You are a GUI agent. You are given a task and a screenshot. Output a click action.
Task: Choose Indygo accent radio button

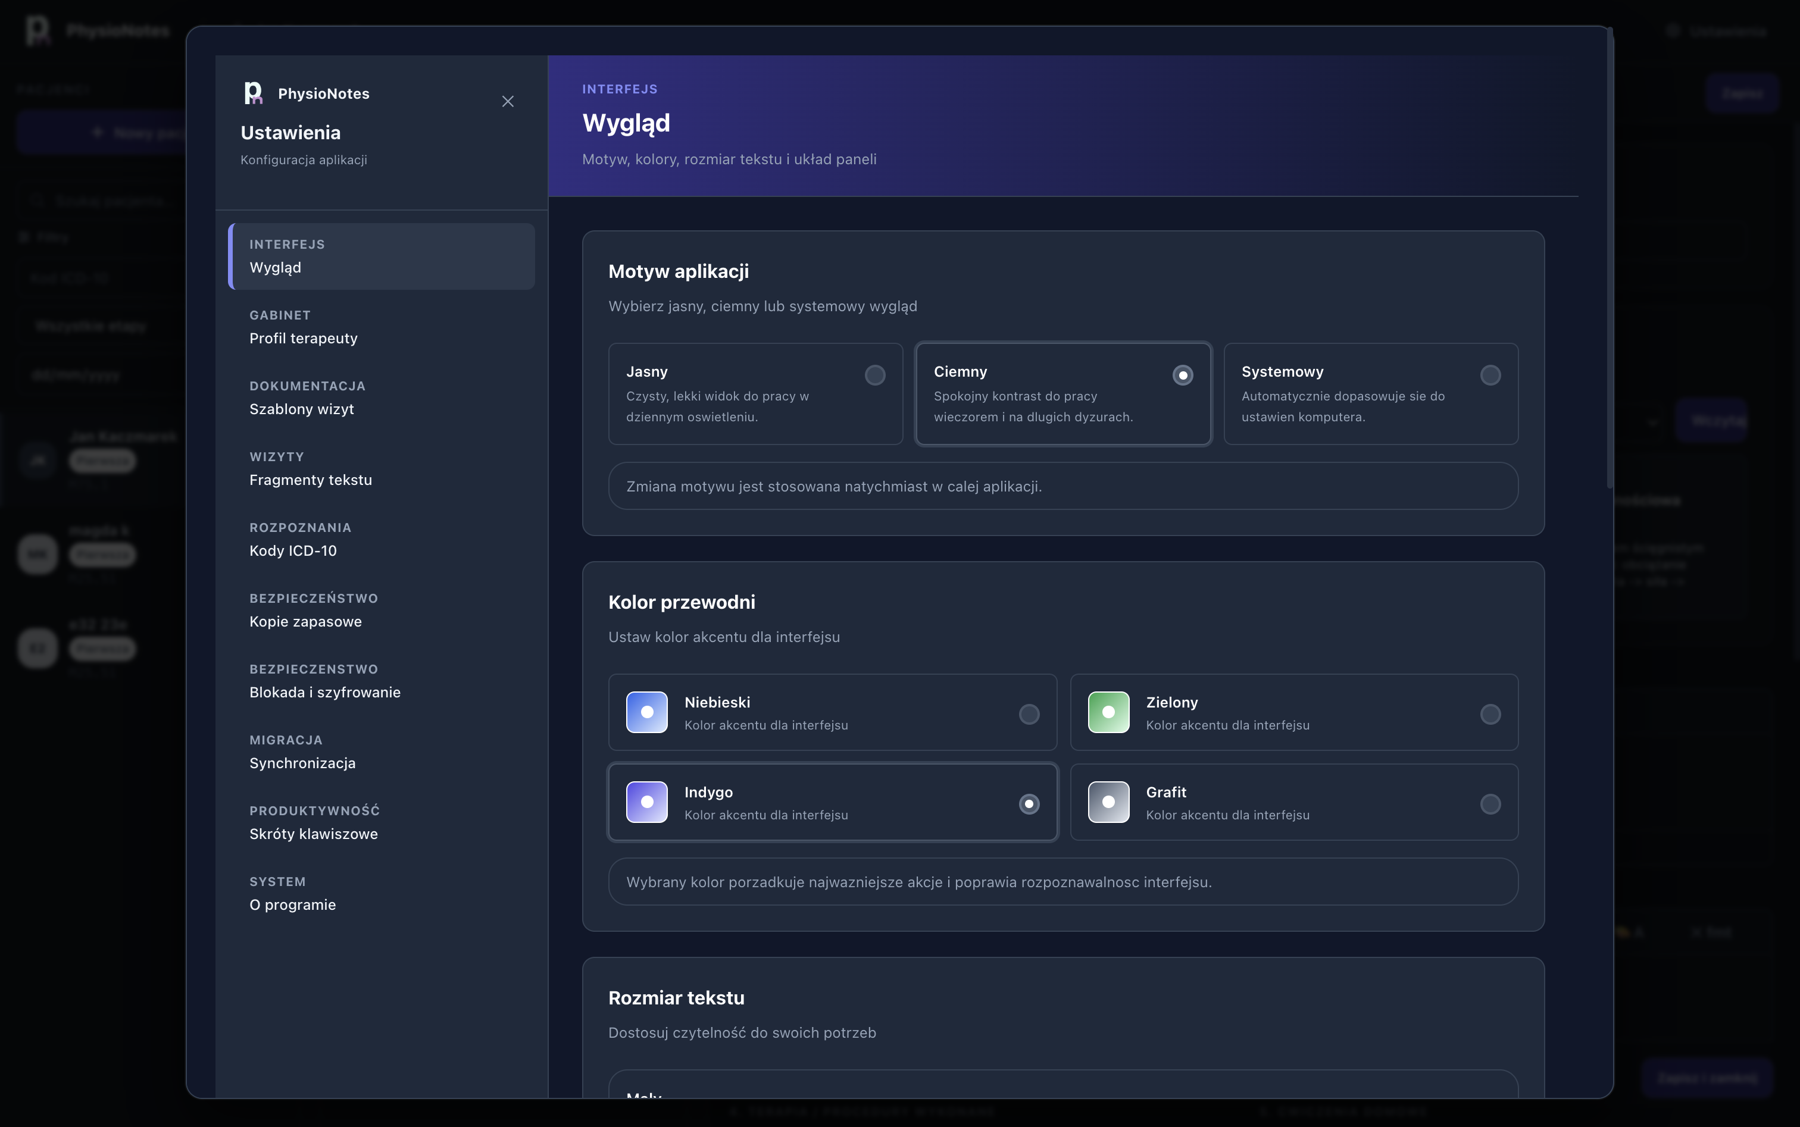coord(1029,803)
